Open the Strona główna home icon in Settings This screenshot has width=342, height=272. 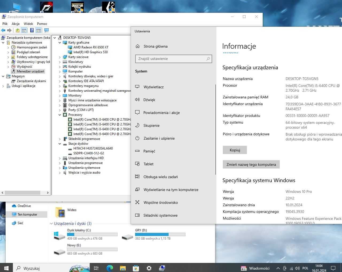coord(138,46)
